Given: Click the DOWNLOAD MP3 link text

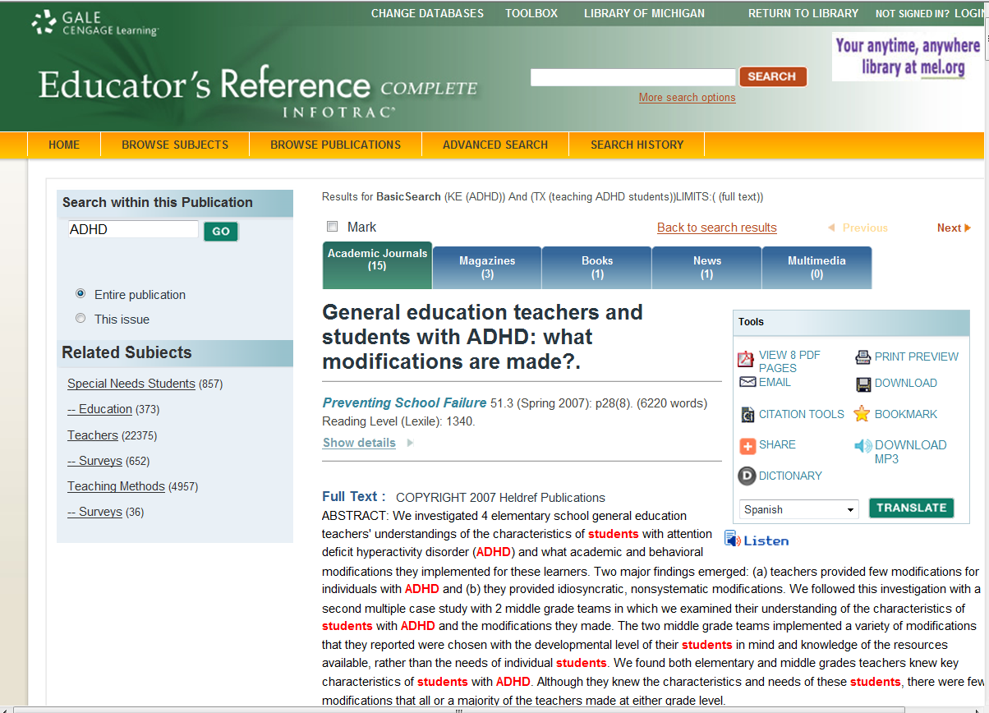Looking at the screenshot, I should [910, 452].
